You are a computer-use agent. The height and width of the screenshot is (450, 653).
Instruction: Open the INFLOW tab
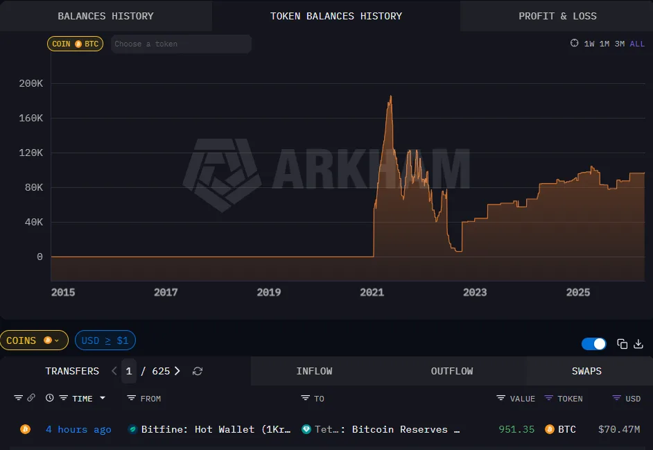(314, 371)
